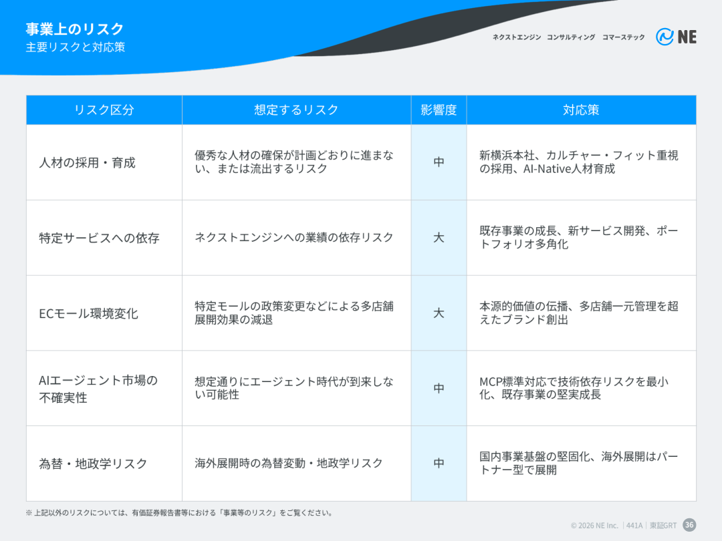Screen dimensions: 722x541
Task: Click the AIエージェント市場の不確実性 cell
Action: click(104, 388)
